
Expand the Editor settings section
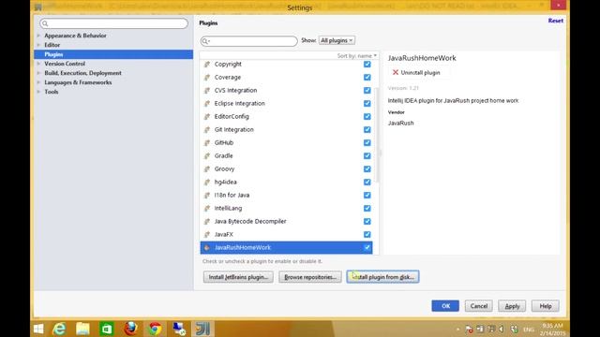[x=38, y=45]
